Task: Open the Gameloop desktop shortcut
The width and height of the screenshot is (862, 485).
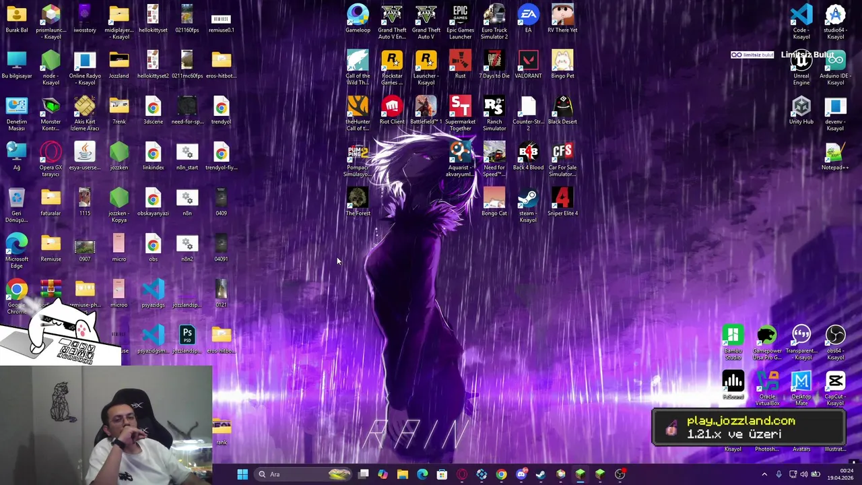Action: 358,19
